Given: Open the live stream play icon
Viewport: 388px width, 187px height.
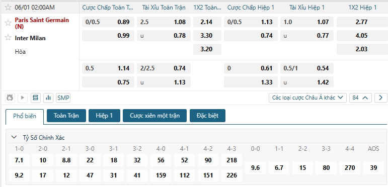Looking at the screenshot, I should 23,98.
